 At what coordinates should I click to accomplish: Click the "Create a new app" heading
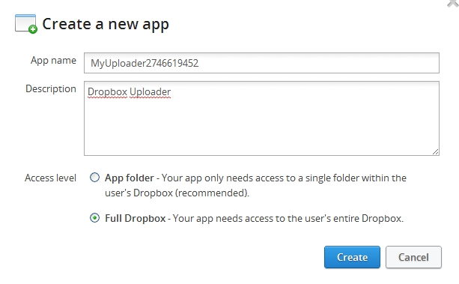pyautogui.click(x=106, y=24)
